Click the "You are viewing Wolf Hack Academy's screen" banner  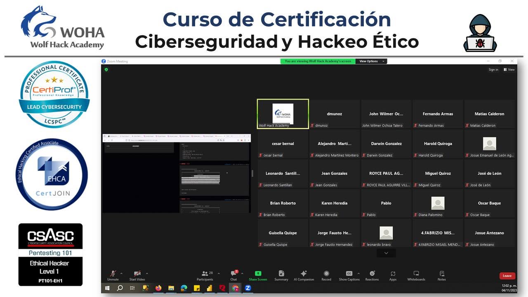[x=318, y=61]
